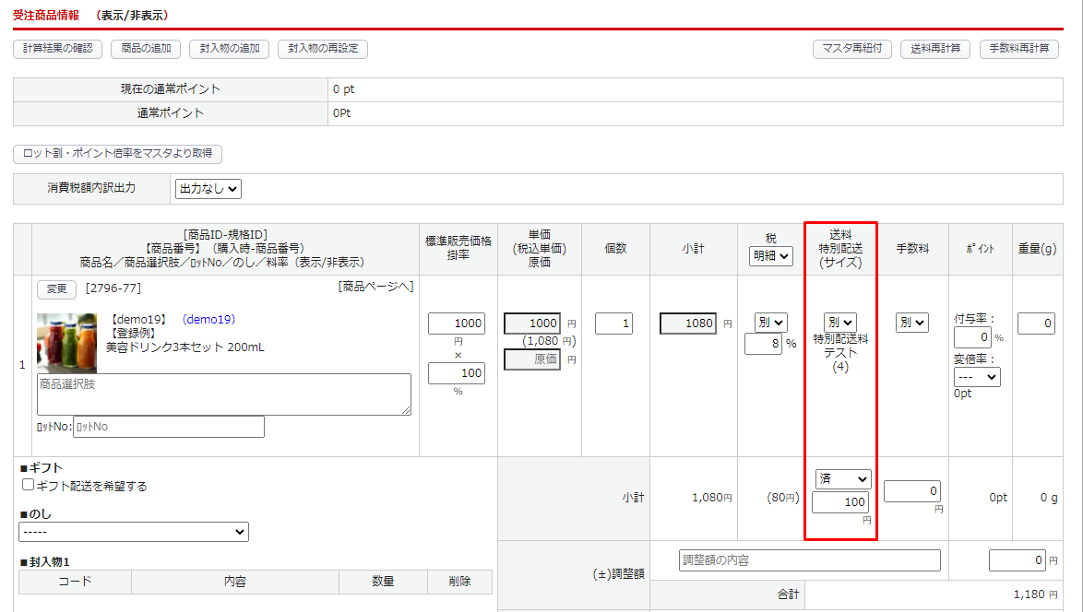Open the のし selection dropdown
The height and width of the screenshot is (612, 1083).
[134, 532]
